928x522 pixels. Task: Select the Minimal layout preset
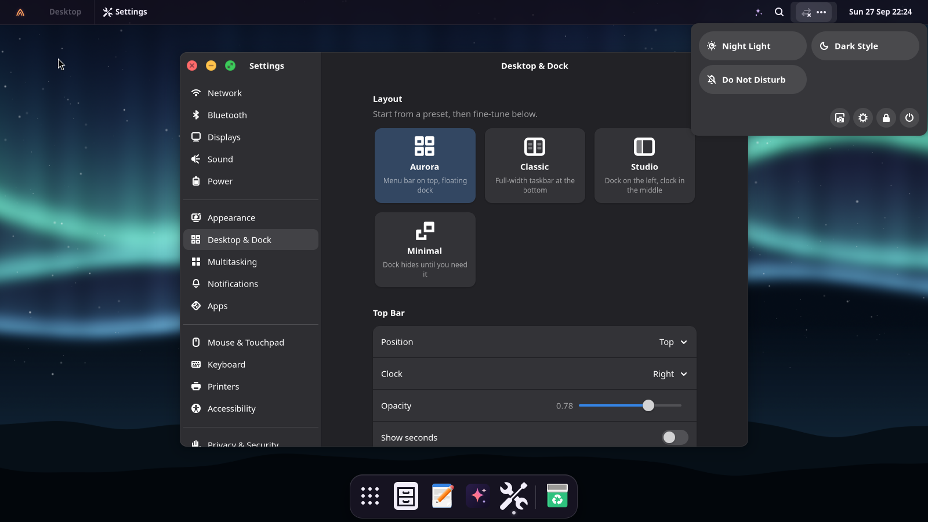pyautogui.click(x=425, y=249)
